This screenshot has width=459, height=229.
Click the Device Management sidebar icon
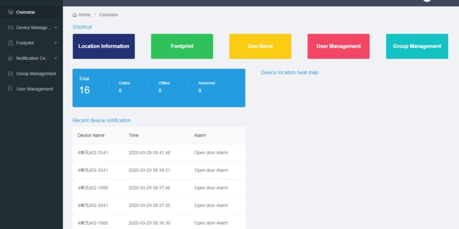(x=11, y=27)
